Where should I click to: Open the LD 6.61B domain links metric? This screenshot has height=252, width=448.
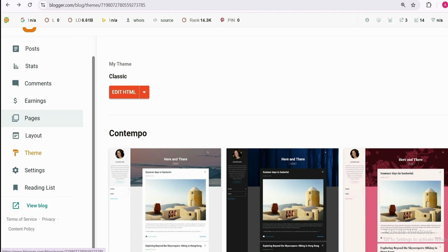(x=80, y=20)
